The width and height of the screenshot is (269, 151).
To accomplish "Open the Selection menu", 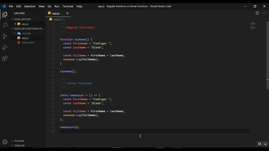I will 30,6.
